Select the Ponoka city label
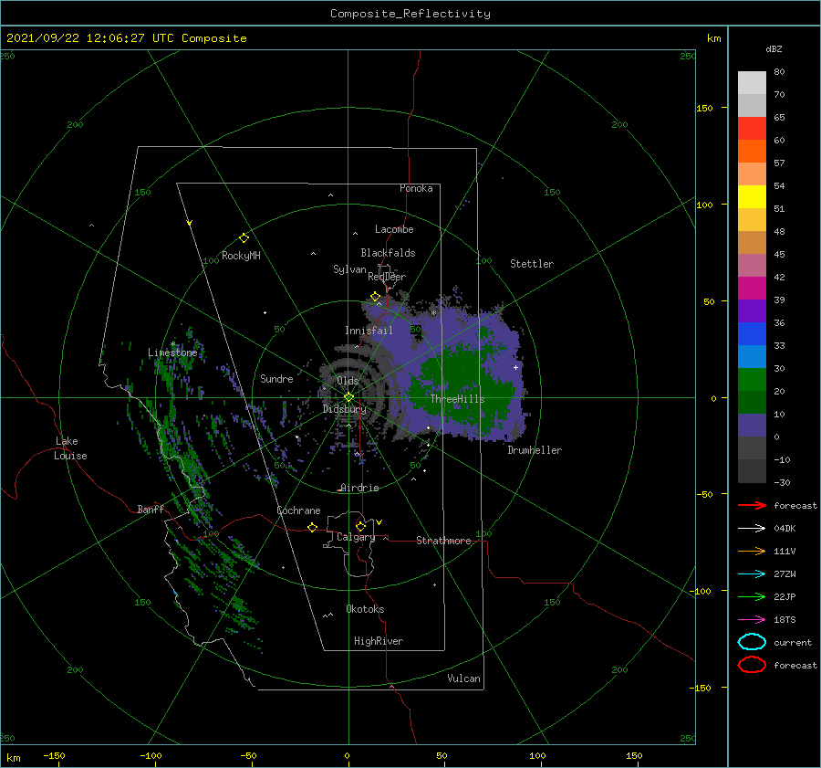This screenshot has height=768, width=821. click(416, 188)
